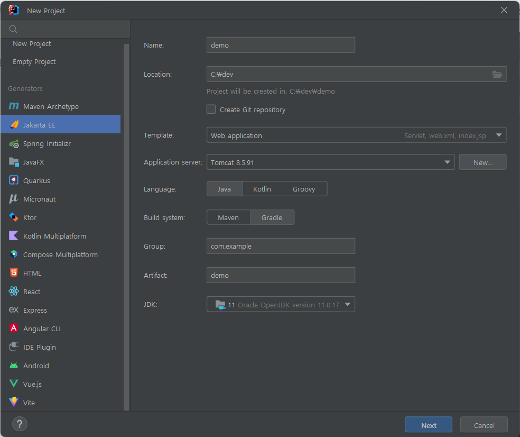Click the Next button
The image size is (520, 437).
click(429, 425)
